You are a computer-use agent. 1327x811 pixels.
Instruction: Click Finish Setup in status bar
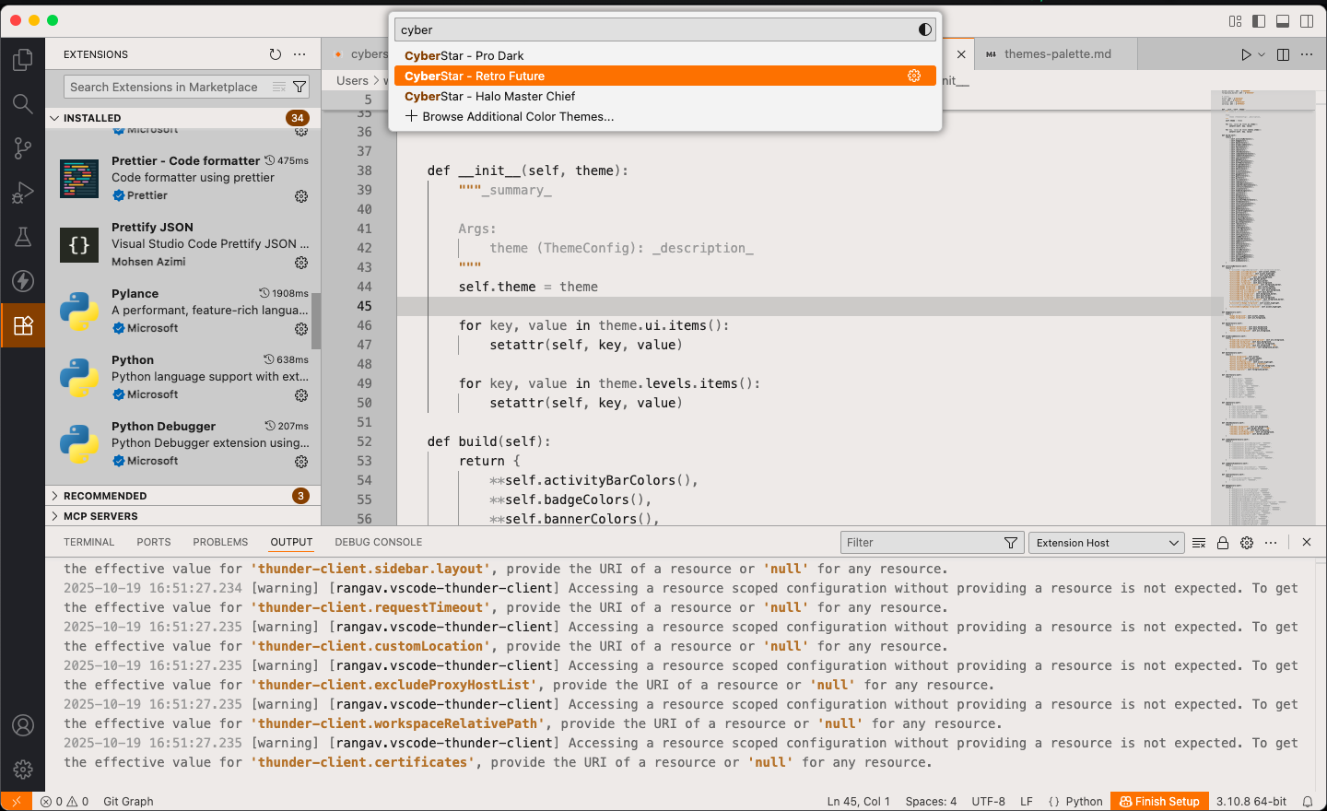(1159, 802)
